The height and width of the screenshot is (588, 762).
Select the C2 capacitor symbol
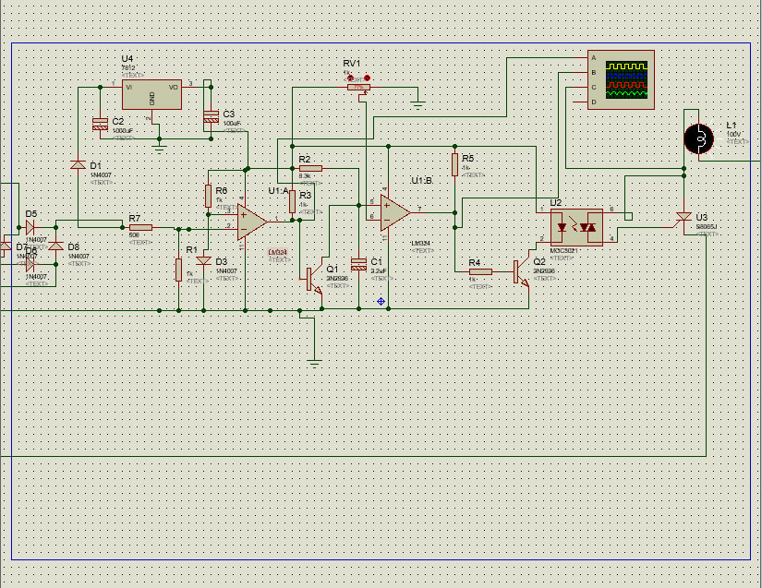click(x=100, y=124)
